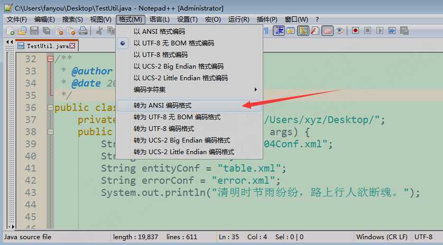
Task: Click the Ln : 35 status bar field
Action: click(229, 237)
